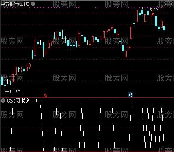Click the 股旁网 indicator name label
This screenshot has width=174, height=152.
[13, 101]
